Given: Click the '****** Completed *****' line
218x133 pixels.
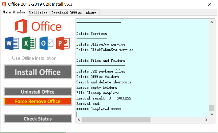Looking at the screenshot, I should (x=99, y=109).
